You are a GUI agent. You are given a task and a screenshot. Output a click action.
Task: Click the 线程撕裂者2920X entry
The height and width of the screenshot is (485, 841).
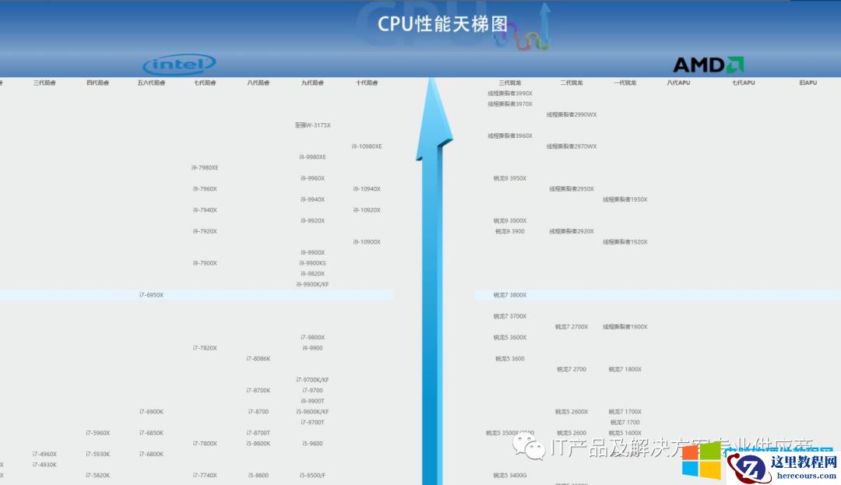coord(572,231)
